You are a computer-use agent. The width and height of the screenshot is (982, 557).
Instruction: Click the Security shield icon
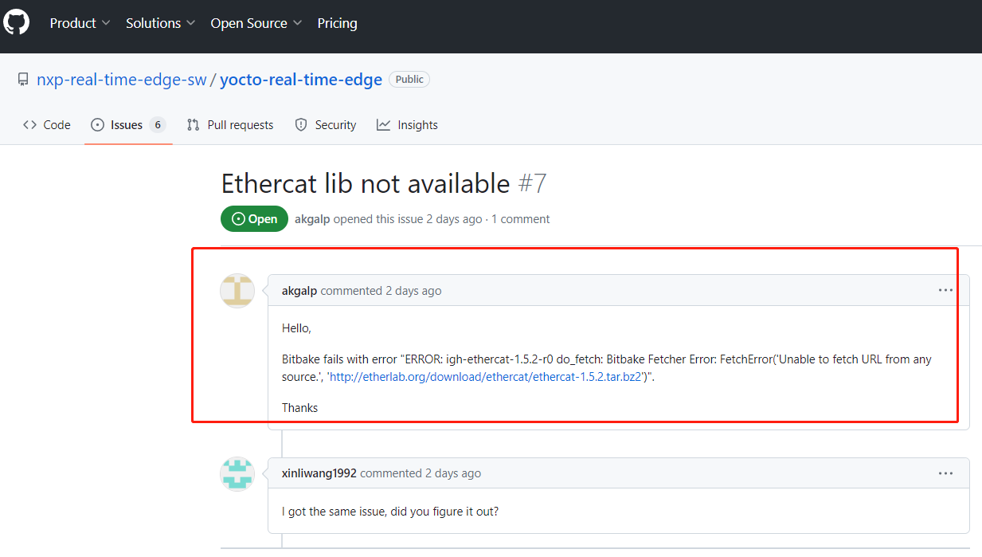coord(301,125)
